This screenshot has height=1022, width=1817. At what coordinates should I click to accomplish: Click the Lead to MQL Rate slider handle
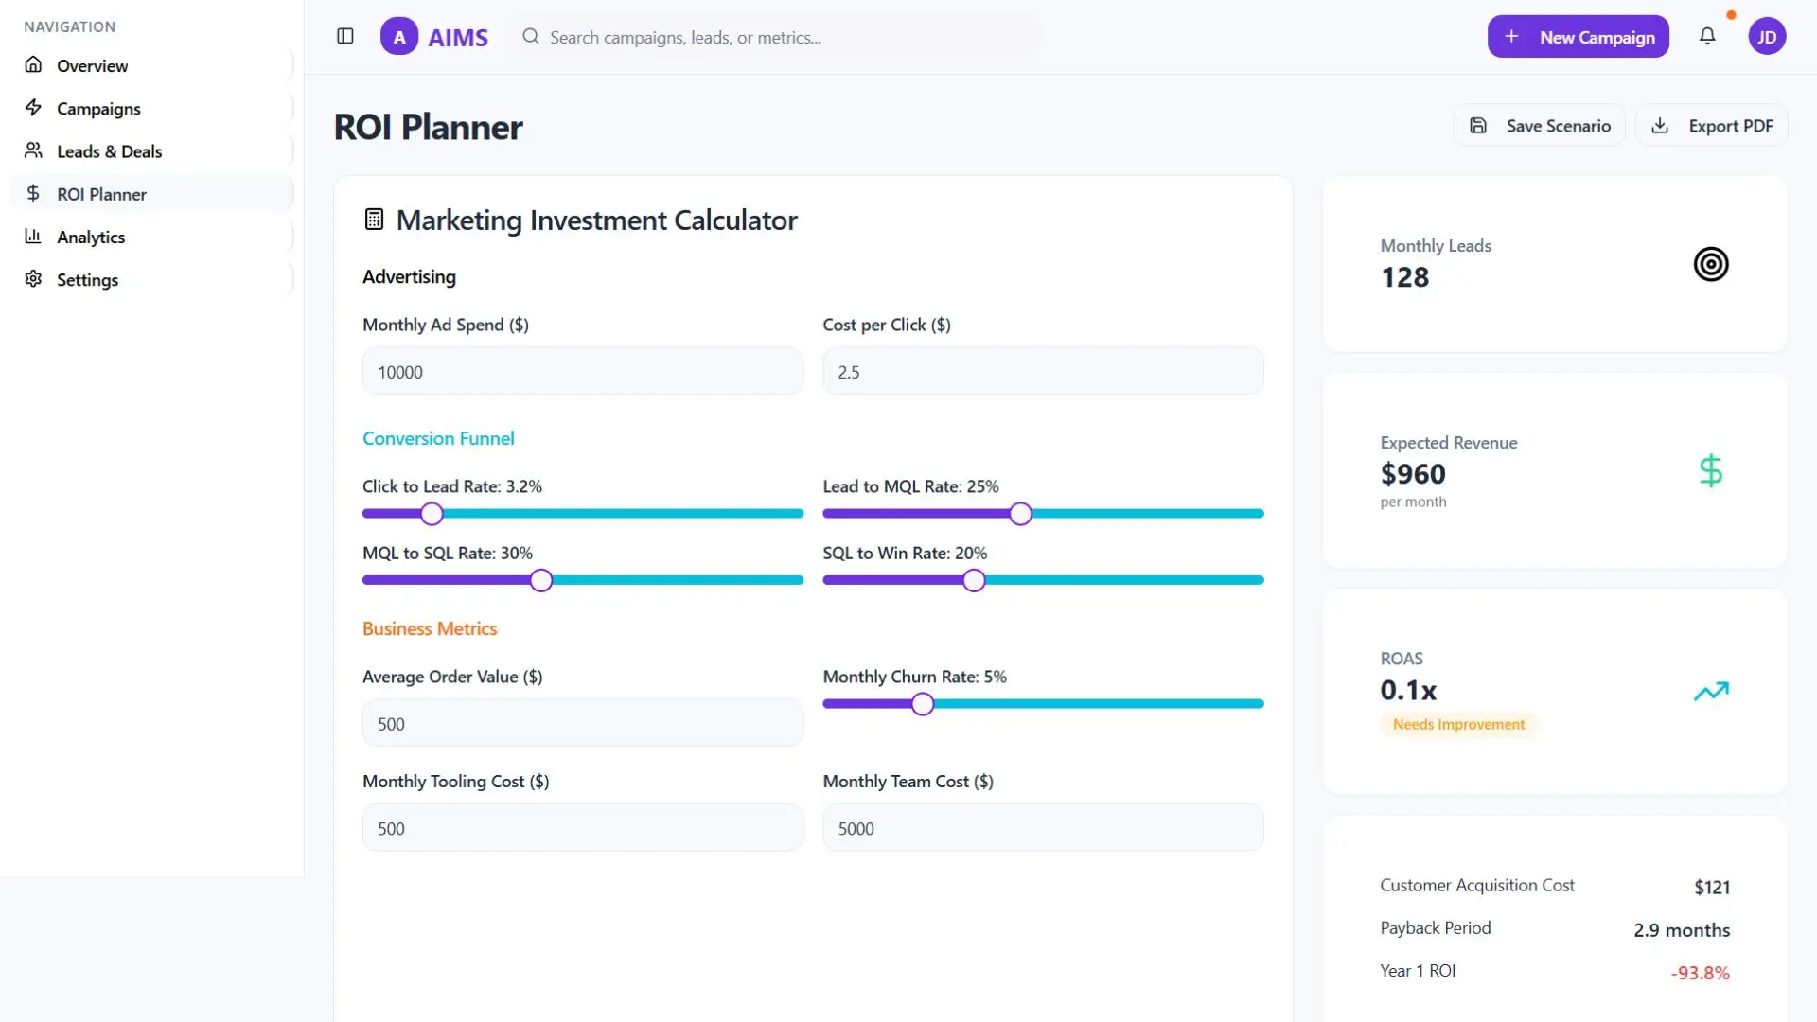pos(1020,514)
